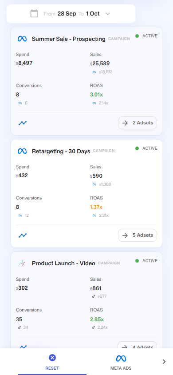173x375 pixels.
Task: Click the green status dot on Retargeting
Action: point(137,148)
